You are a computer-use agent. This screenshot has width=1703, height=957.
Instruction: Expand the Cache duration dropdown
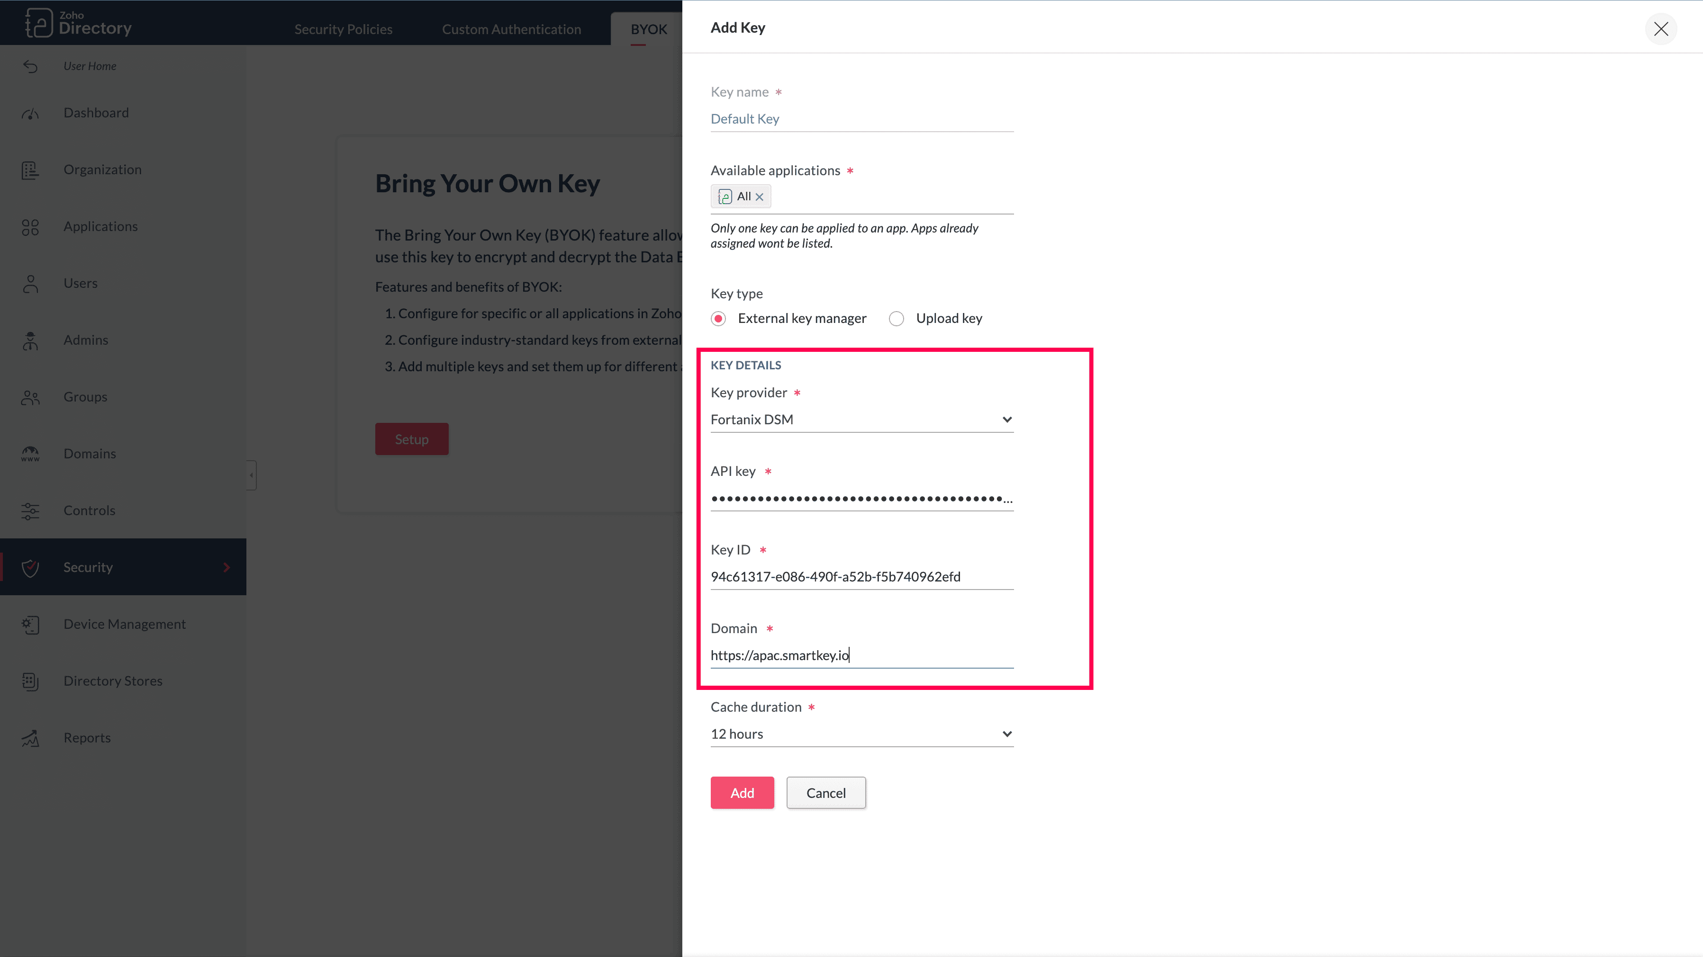861,734
